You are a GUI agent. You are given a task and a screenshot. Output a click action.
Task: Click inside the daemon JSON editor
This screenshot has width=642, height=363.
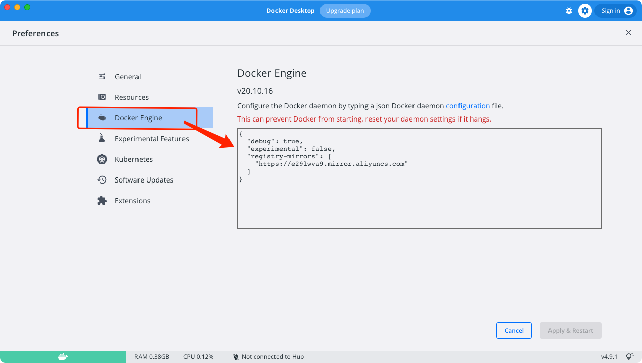point(419,178)
